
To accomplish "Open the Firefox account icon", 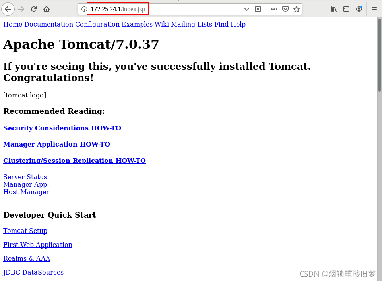I will coord(359,9).
